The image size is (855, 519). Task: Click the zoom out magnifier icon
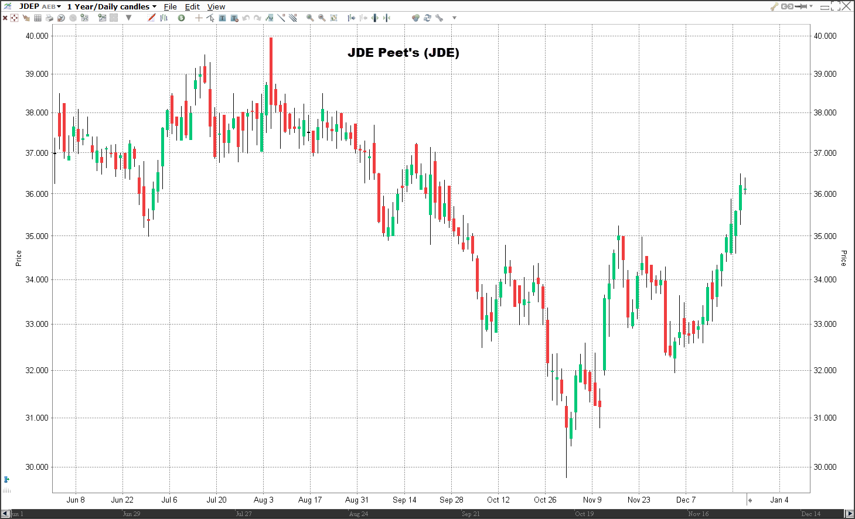click(x=322, y=18)
